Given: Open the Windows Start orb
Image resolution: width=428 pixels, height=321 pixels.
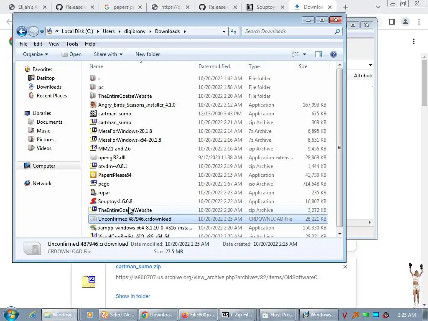Looking at the screenshot, I should tap(11, 314).
